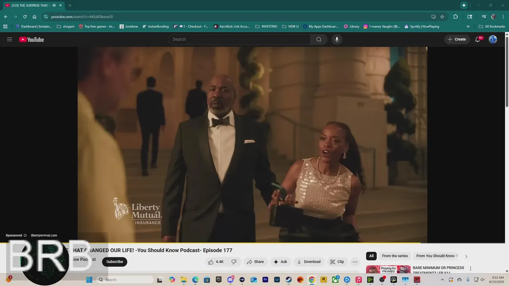509x286 pixels.
Task: Focus the YouTube search field
Action: click(x=239, y=39)
